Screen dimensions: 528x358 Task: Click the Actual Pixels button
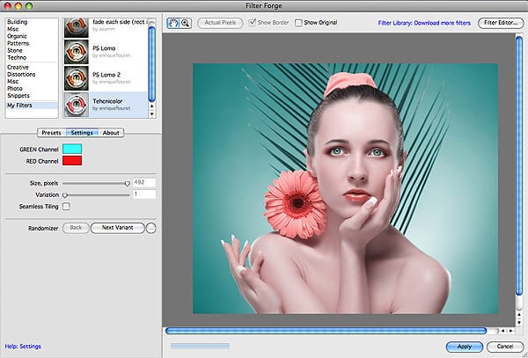pyautogui.click(x=220, y=23)
